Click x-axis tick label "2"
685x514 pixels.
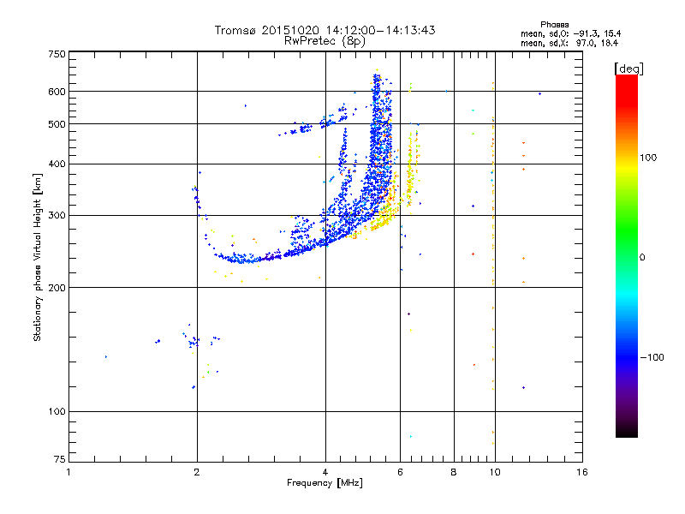197,472
